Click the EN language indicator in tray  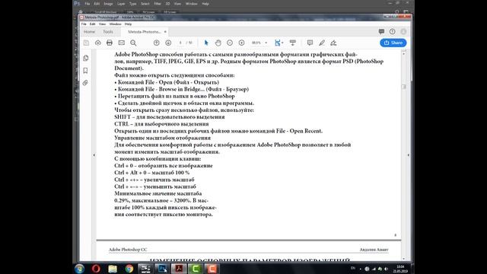pyautogui.click(x=353, y=268)
